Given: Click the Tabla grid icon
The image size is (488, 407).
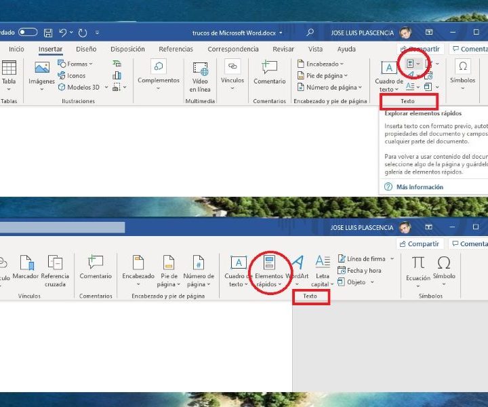Looking at the screenshot, I should tap(9, 68).
